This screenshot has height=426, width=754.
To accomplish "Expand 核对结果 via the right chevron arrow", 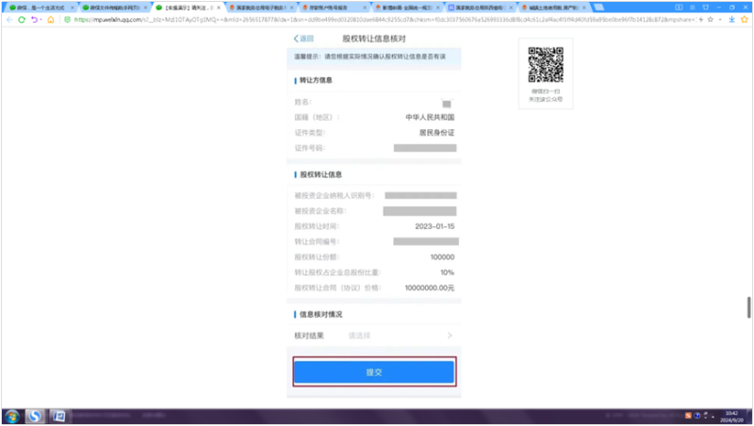I will (x=450, y=335).
